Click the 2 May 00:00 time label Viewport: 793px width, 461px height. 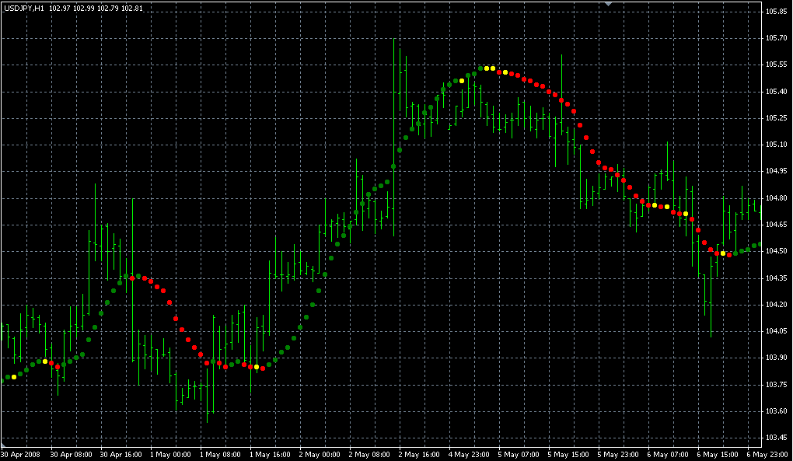(x=320, y=454)
